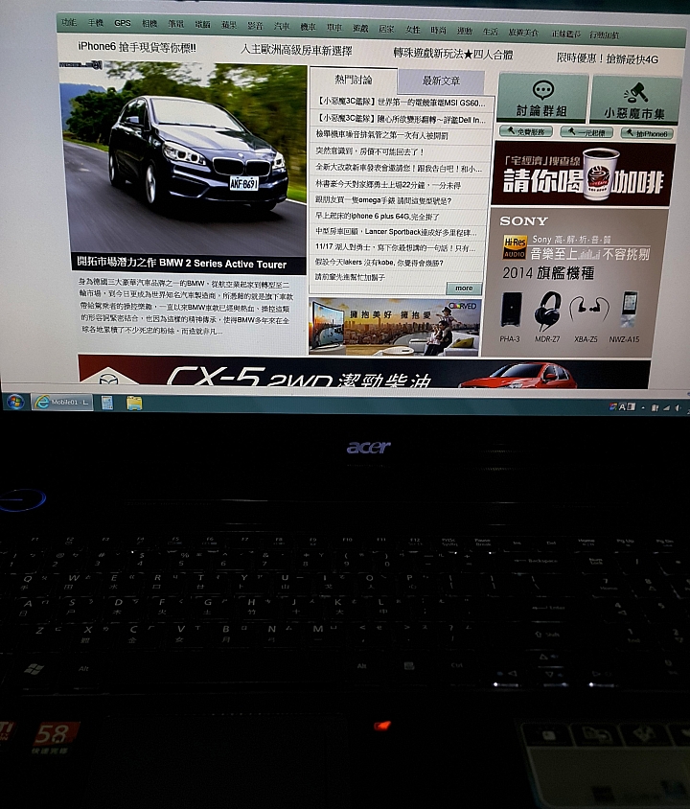Screen dimensions: 690x809
Task: Open the 一元起標 small button
Action: (x=586, y=132)
